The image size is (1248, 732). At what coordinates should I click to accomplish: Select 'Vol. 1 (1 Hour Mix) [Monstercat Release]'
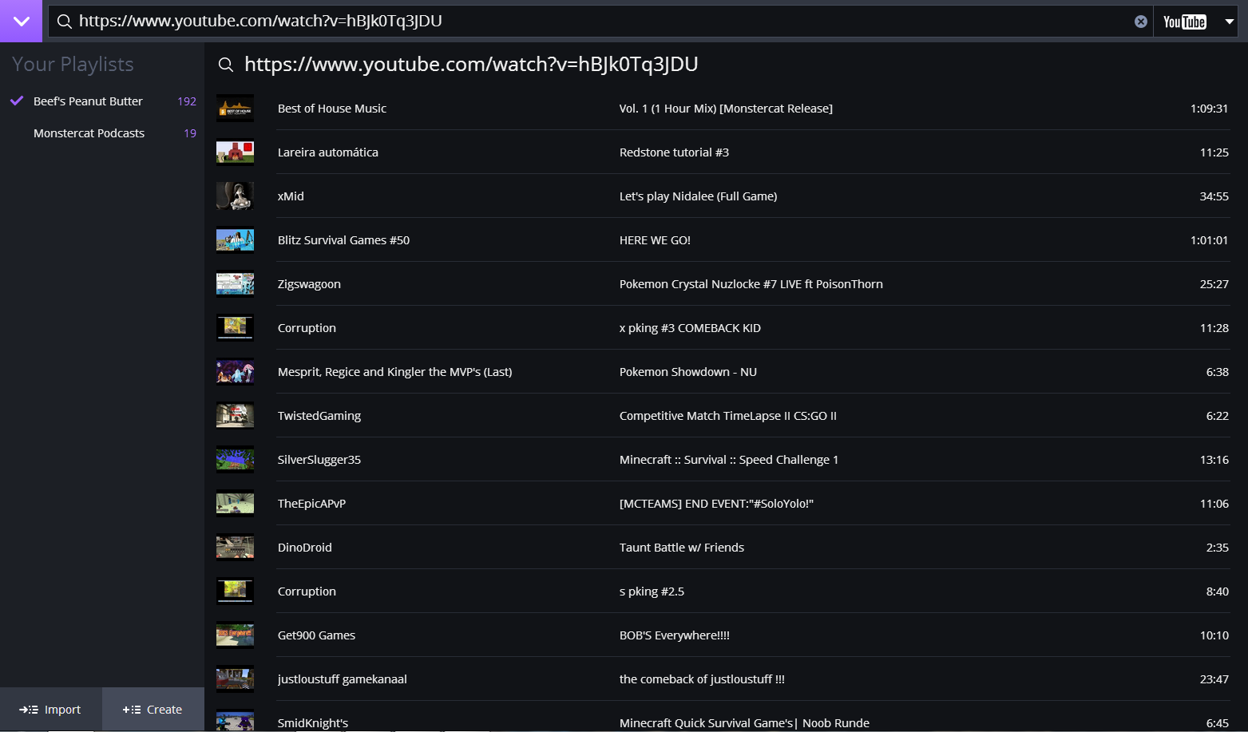click(726, 109)
